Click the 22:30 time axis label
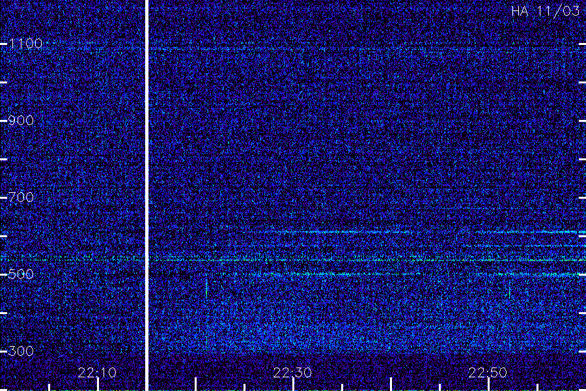 [x=292, y=373]
